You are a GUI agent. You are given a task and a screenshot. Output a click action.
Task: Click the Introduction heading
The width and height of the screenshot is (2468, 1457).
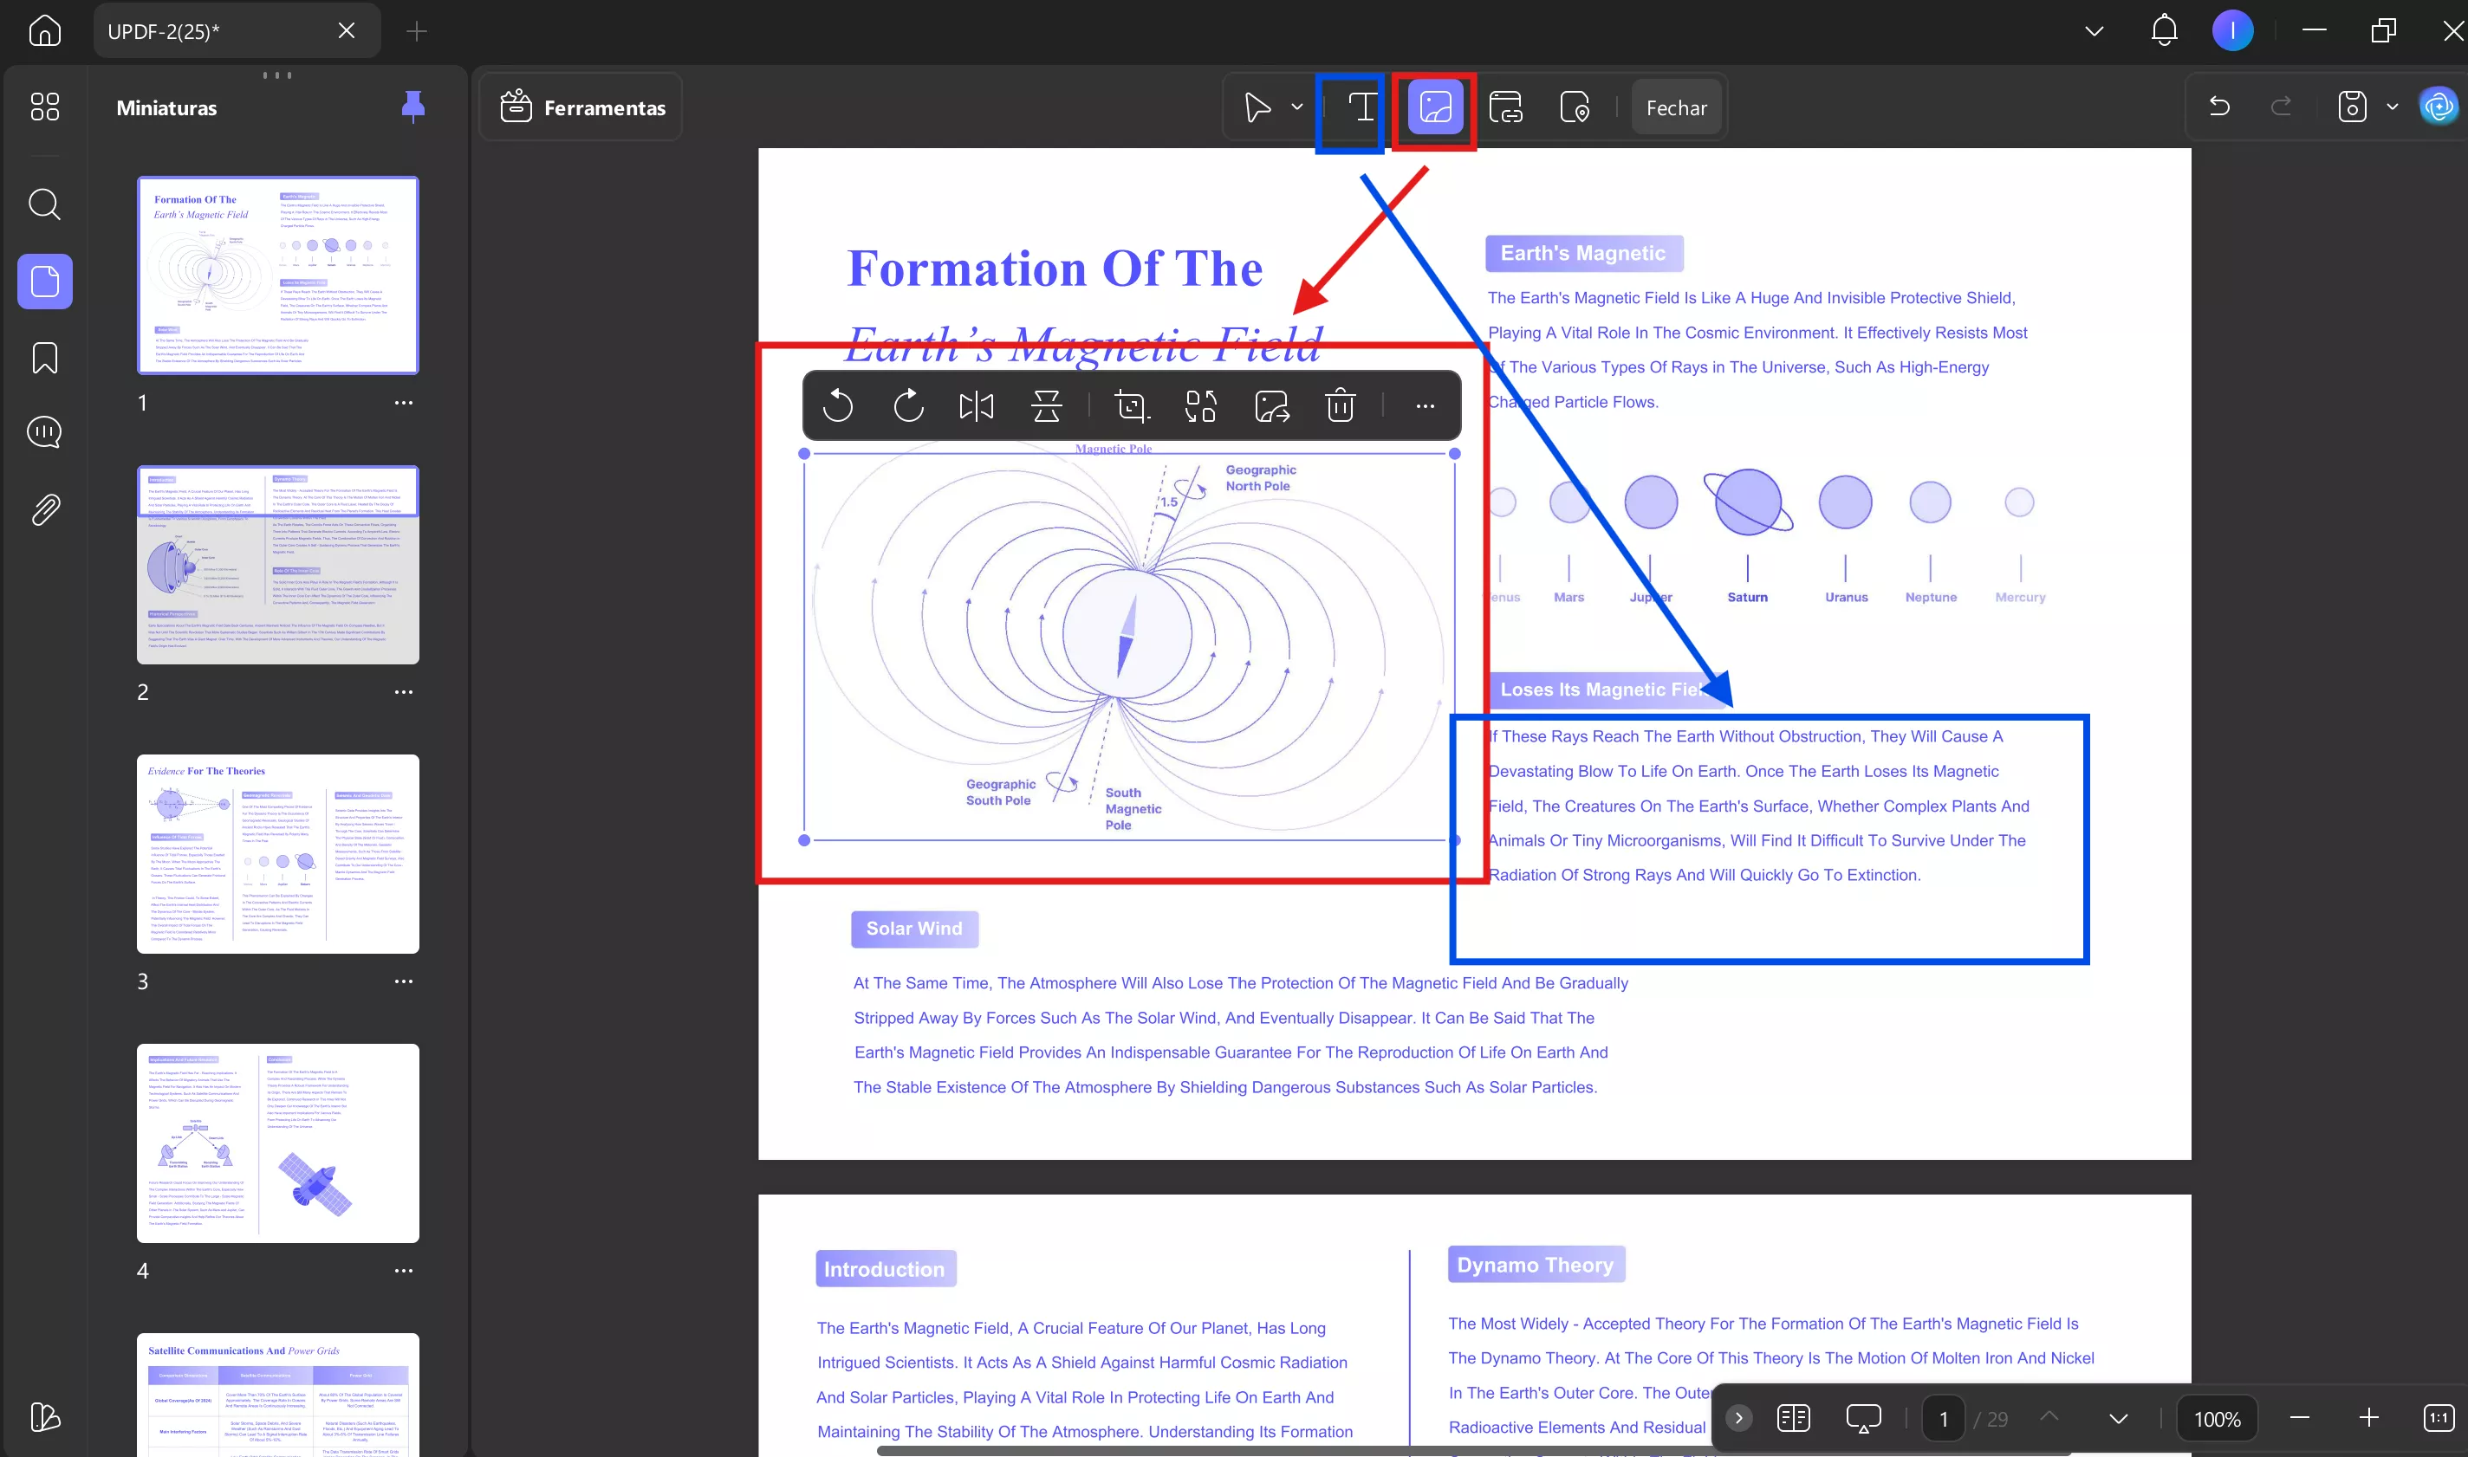[x=885, y=1270]
